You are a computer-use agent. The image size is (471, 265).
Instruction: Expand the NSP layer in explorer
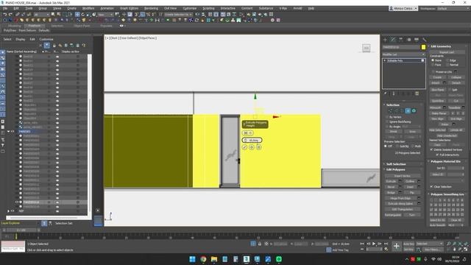pyautogui.click(x=8, y=211)
